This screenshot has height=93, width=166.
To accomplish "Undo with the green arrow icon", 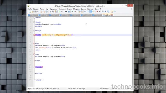I will [59, 12].
